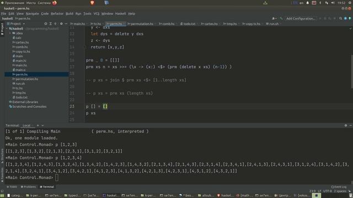Switch to run.sh editor tab

click(273, 24)
